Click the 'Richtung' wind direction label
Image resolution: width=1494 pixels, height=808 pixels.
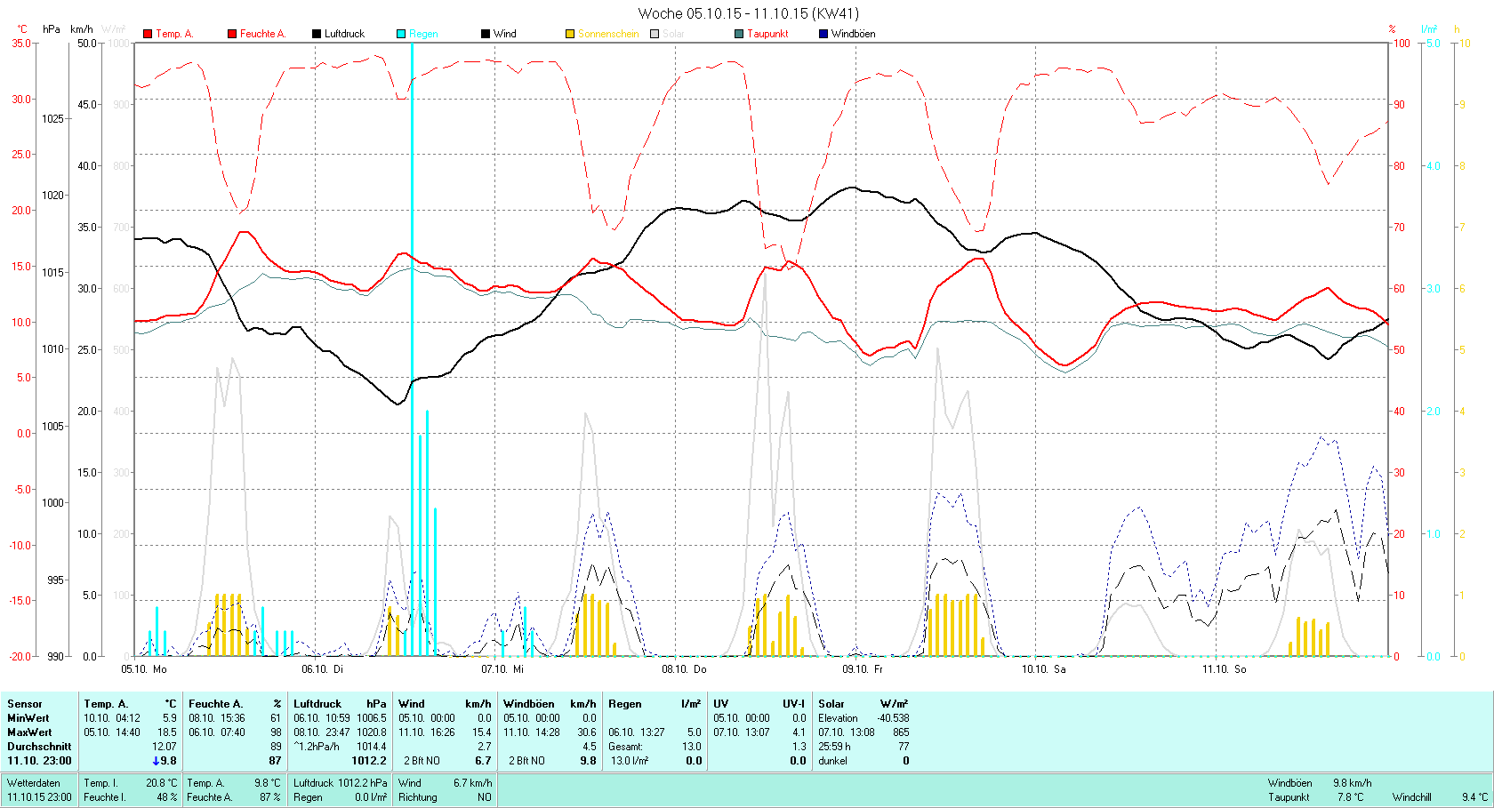(417, 796)
